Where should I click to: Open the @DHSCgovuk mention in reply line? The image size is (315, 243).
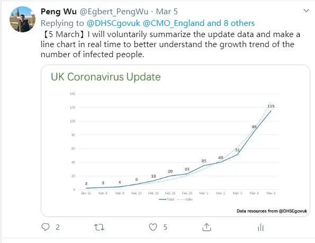(x=113, y=23)
